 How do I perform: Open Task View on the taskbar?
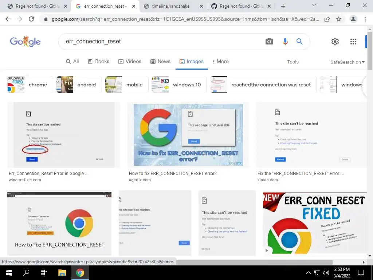44,273
